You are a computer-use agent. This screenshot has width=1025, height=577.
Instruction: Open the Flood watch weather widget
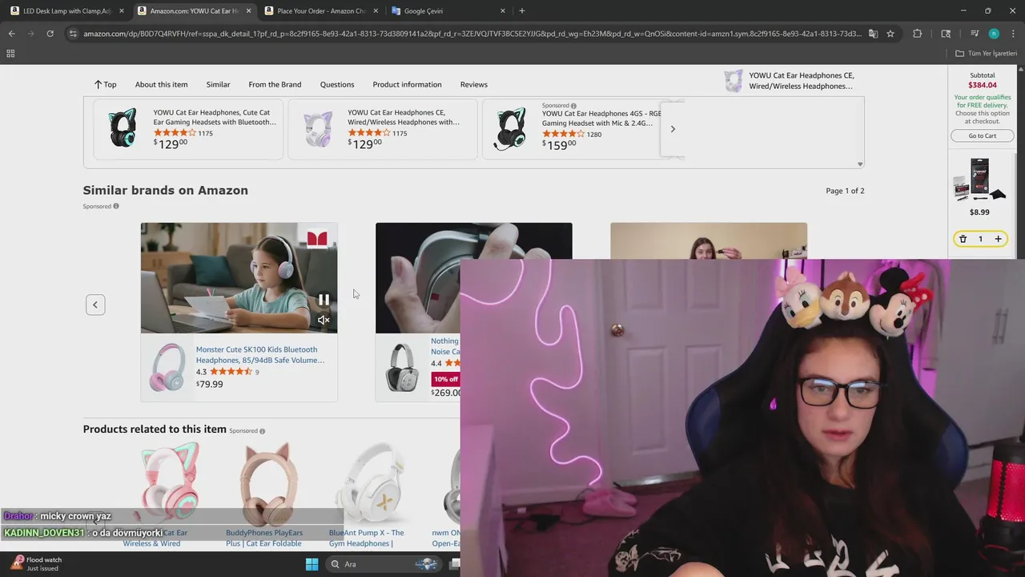[36, 564]
